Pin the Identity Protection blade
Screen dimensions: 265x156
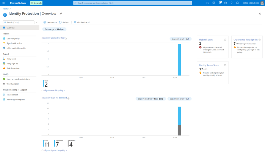66,13
